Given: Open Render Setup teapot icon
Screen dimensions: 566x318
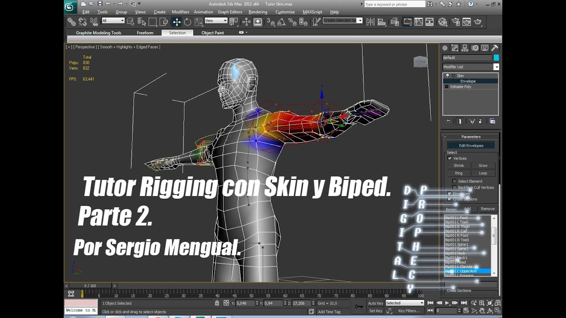Looking at the screenshot, I should 455,22.
